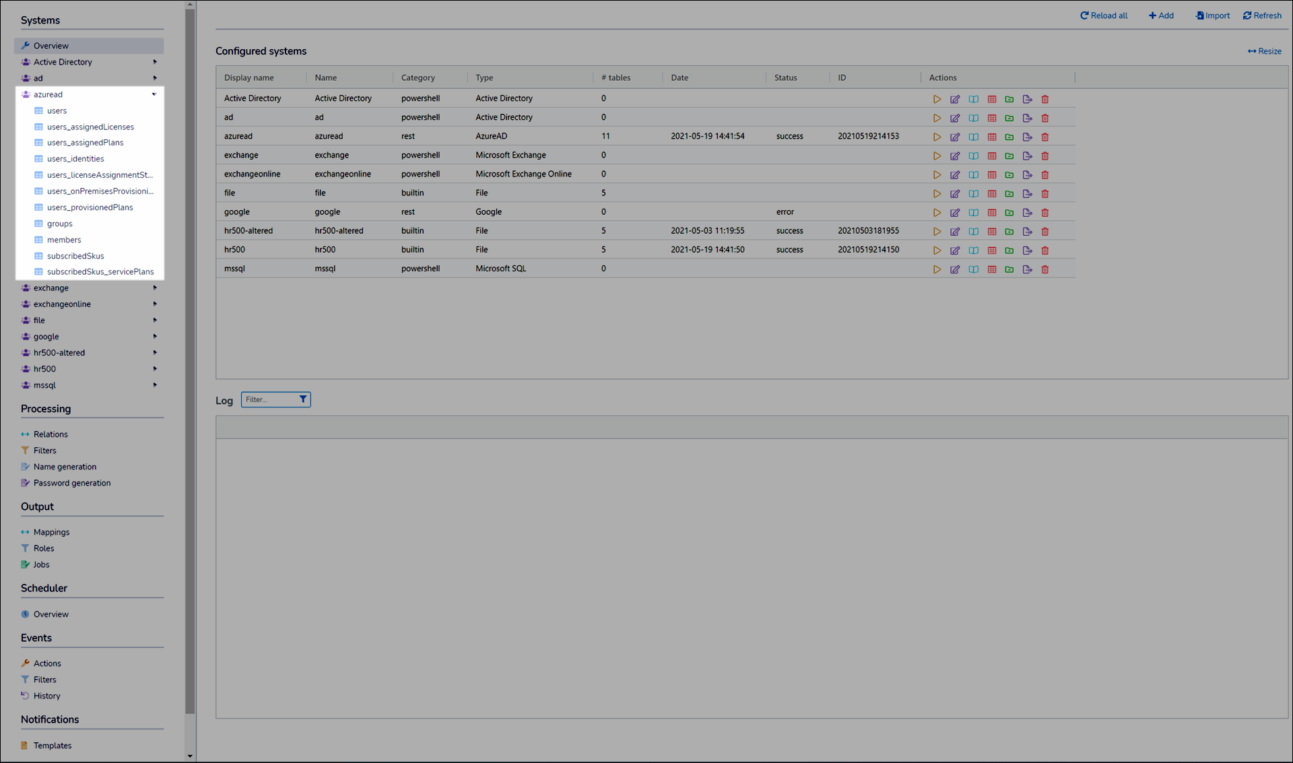Click the Add system button

point(1161,15)
